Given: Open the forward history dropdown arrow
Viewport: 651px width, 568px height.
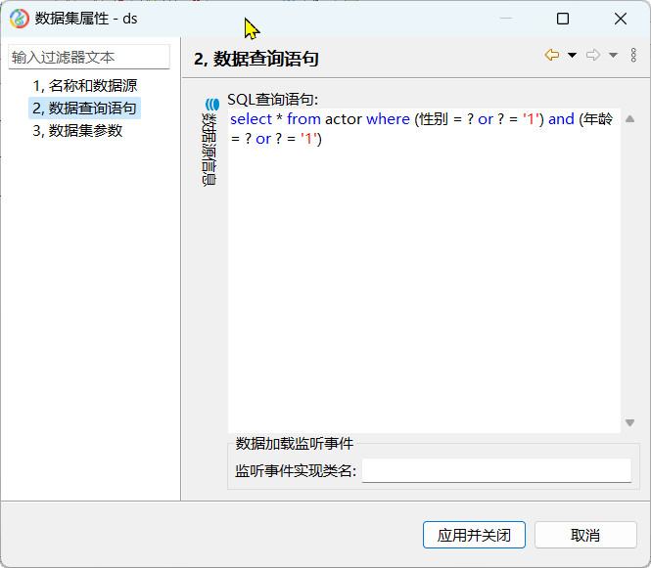Looking at the screenshot, I should [613, 55].
